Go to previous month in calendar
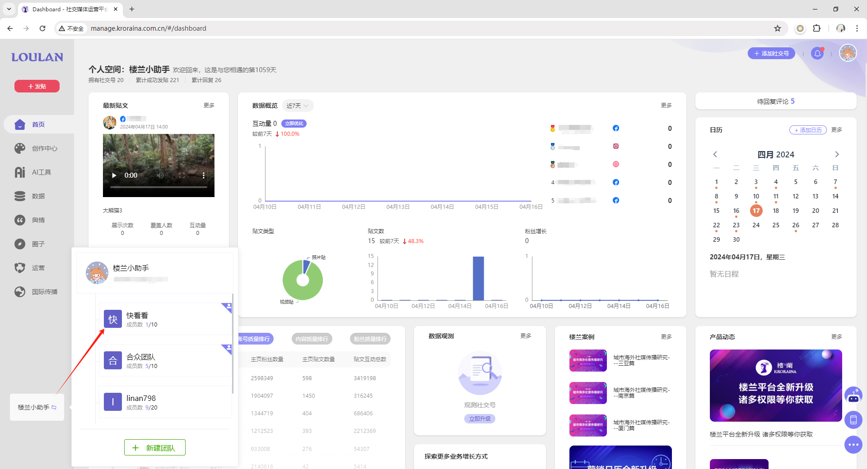867x469 pixels. pos(715,154)
